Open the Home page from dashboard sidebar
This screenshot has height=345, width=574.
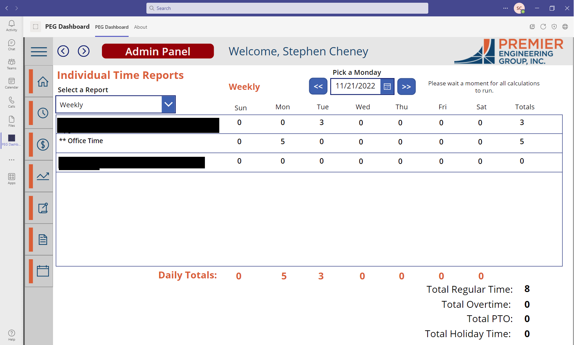43,81
